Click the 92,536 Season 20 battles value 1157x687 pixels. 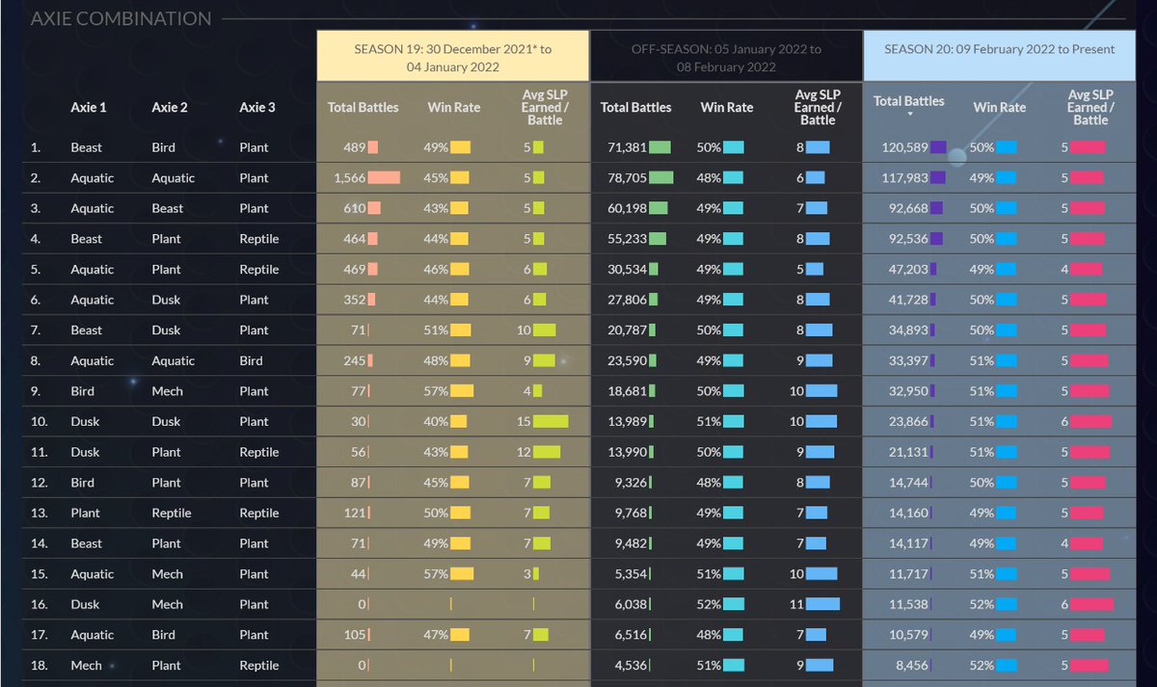[x=908, y=239]
